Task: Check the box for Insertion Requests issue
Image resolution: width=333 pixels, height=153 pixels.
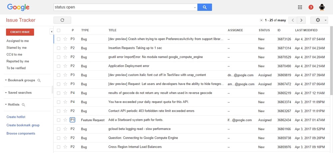Action: 59,48
